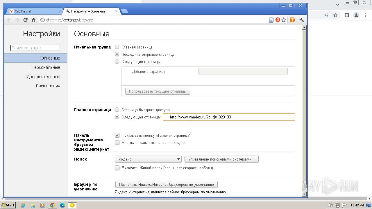The width and height of the screenshot is (372, 209).
Task: Click the Yandex browser taskbar button
Action: [x=72, y=205]
